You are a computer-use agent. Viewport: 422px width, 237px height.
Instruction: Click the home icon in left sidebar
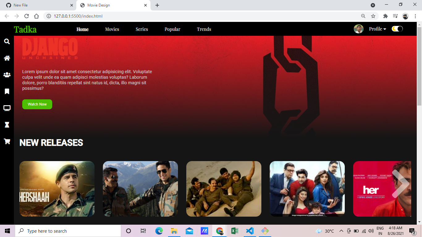pyautogui.click(x=7, y=58)
